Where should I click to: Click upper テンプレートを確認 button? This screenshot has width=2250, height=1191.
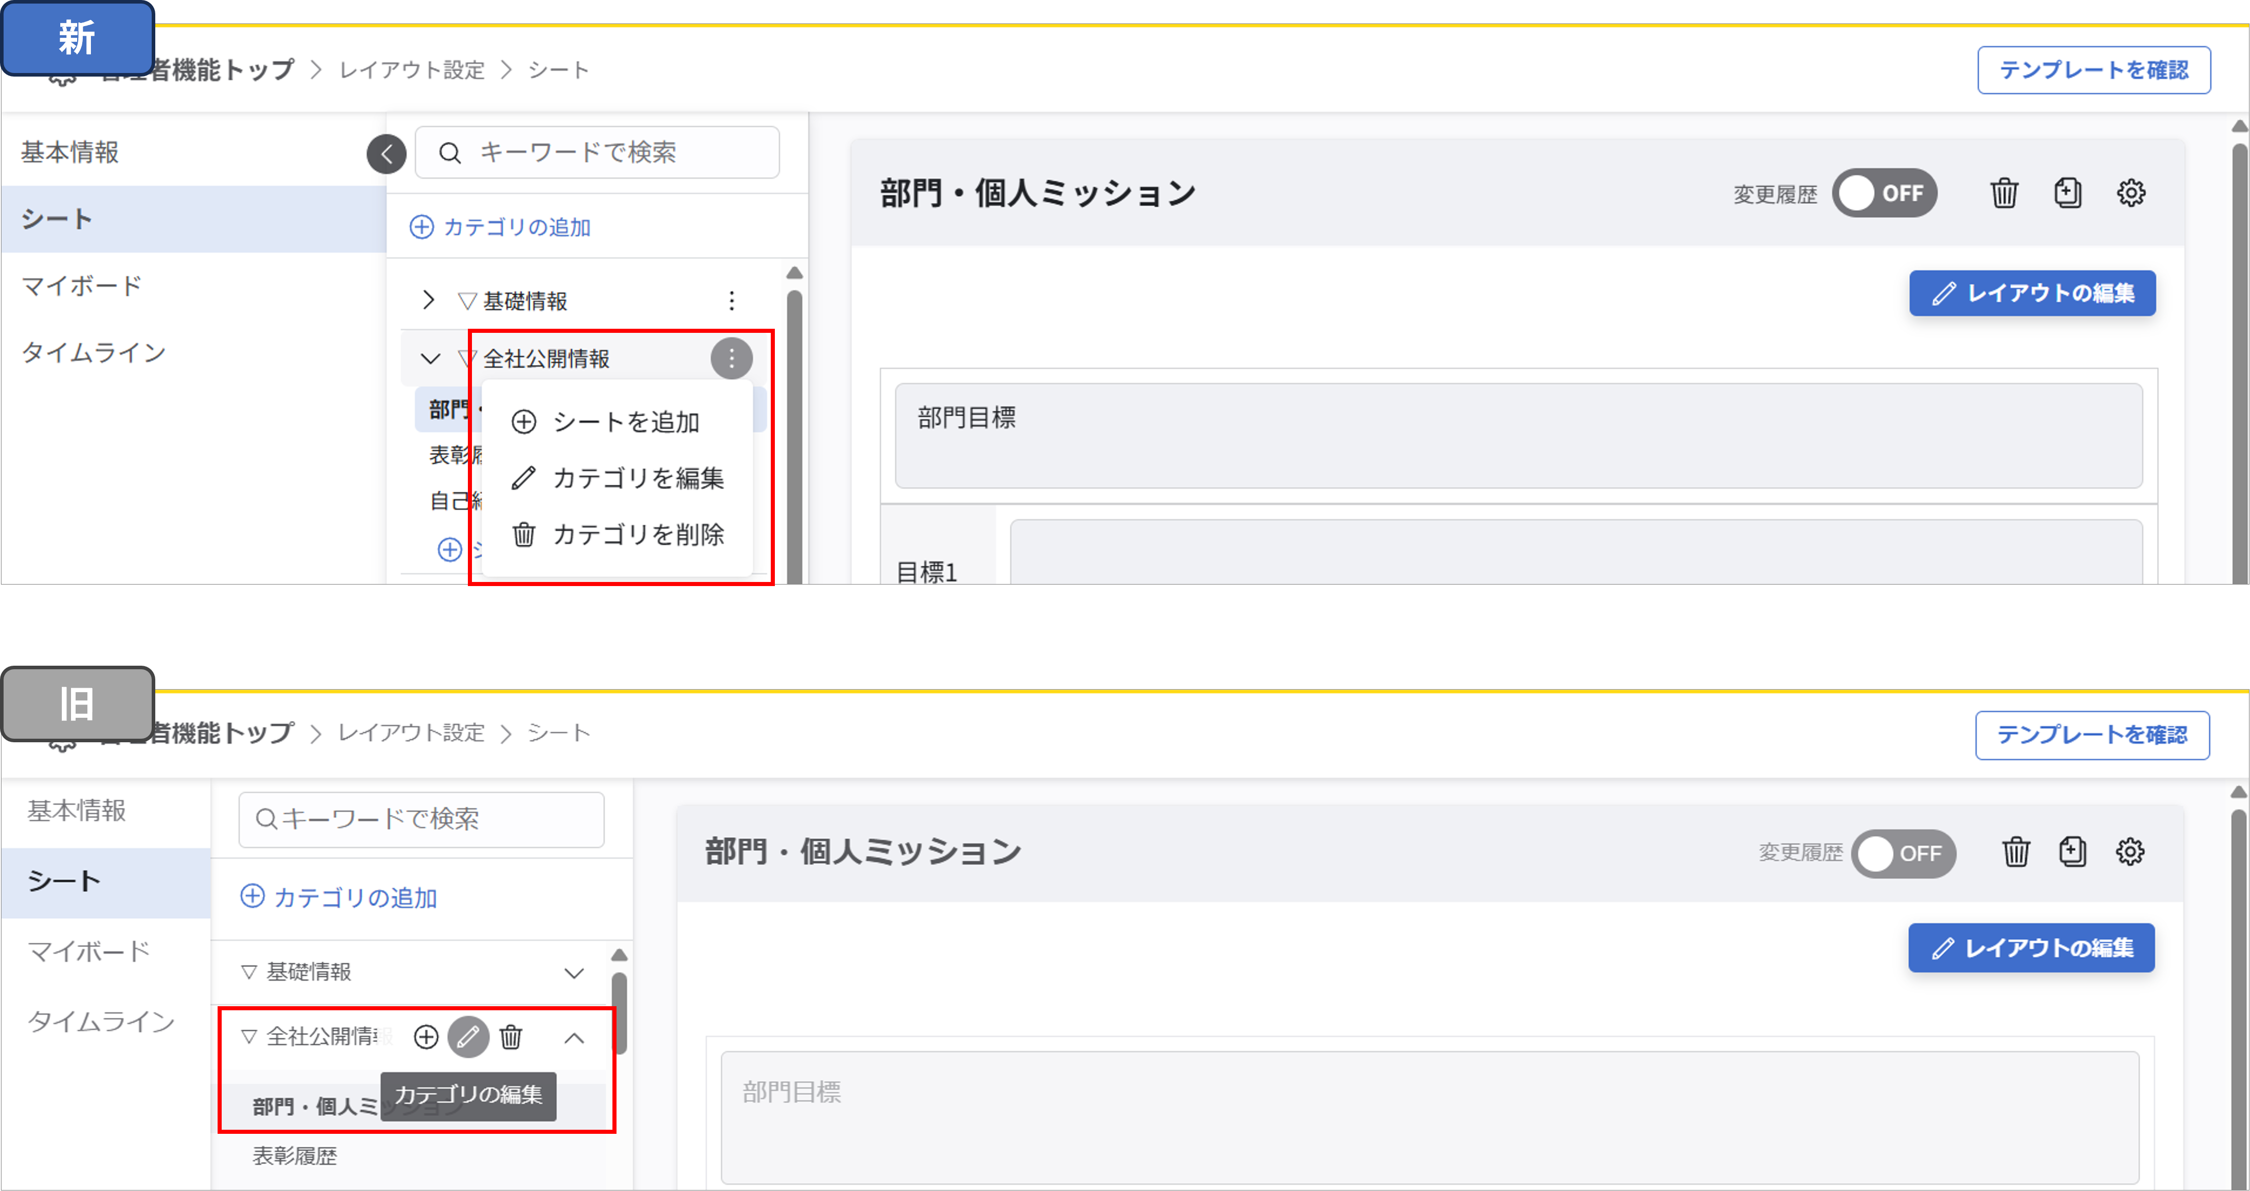pos(2094,70)
